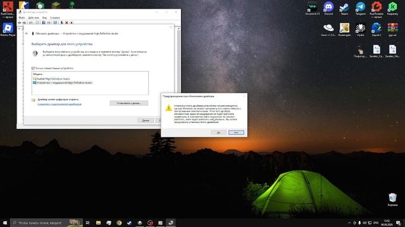Viewport: 405px width, 227px height.
Task: Open the Вид menu in Device Manager
Action: [x=44, y=18]
